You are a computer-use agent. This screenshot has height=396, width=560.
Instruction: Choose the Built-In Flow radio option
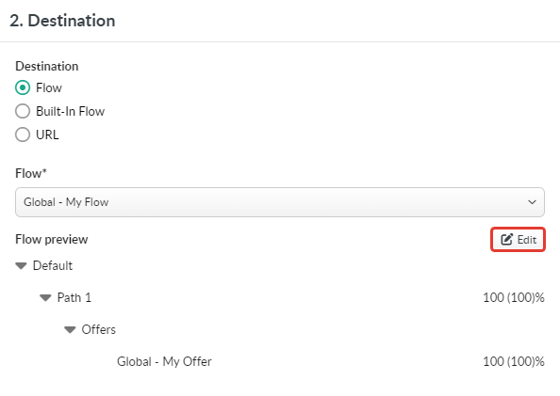click(x=23, y=111)
